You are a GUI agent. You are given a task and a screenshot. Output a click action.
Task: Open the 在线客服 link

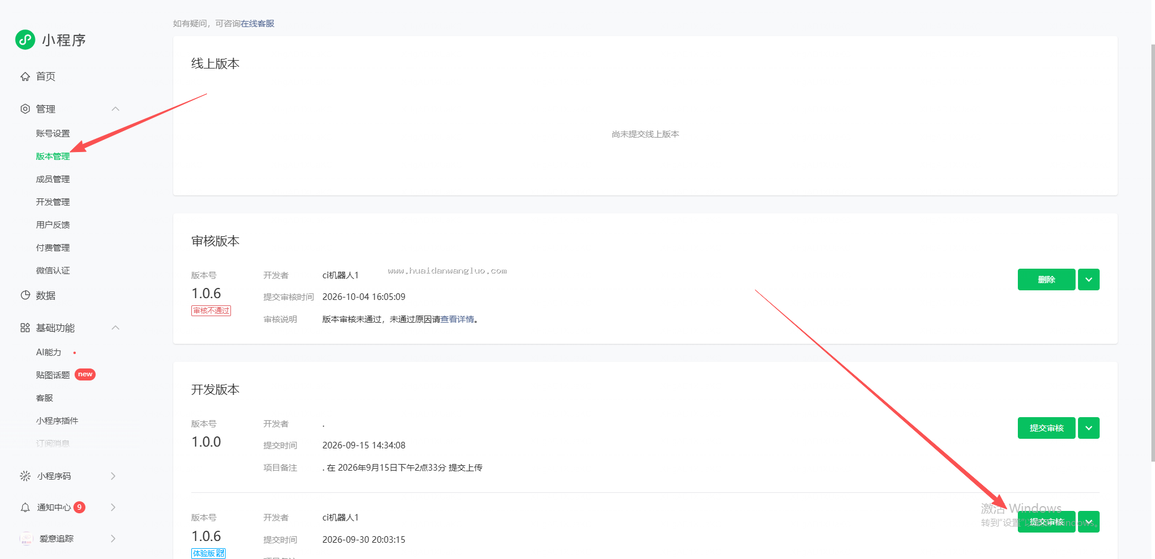click(x=257, y=23)
